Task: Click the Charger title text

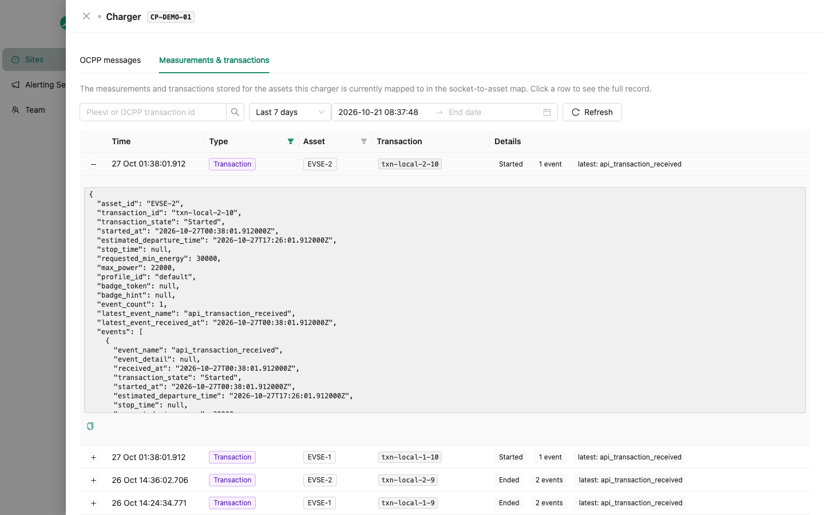Action: 124,17
